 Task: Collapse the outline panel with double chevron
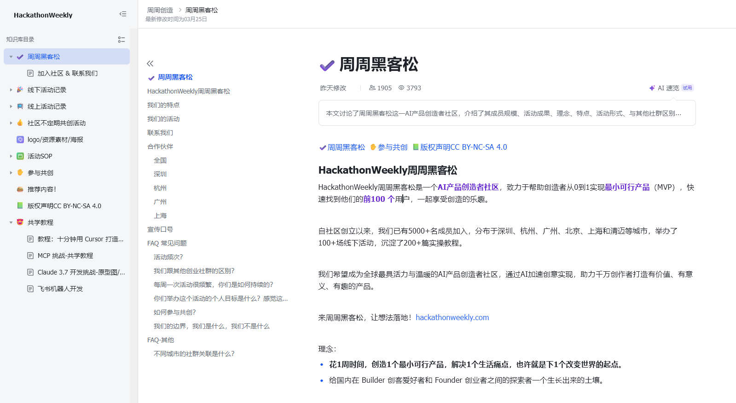pyautogui.click(x=150, y=64)
